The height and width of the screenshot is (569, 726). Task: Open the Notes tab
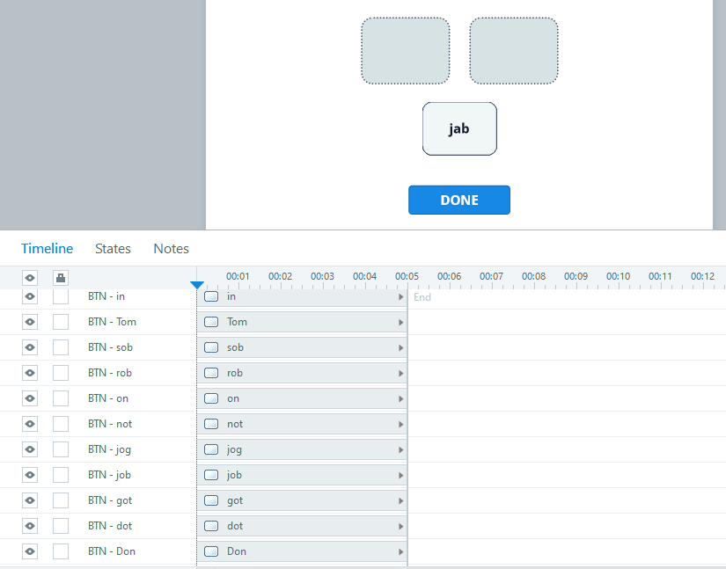tap(171, 249)
